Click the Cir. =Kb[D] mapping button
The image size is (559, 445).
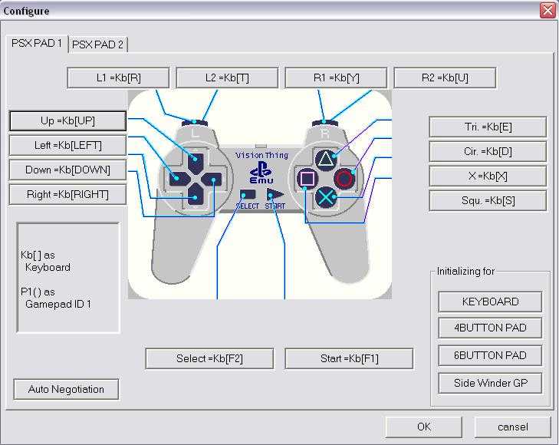click(x=488, y=152)
